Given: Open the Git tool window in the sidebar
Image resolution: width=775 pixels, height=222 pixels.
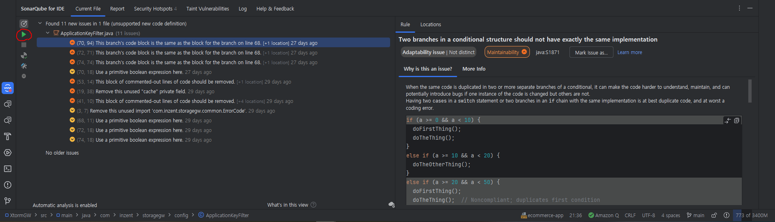Looking at the screenshot, I should [8, 201].
